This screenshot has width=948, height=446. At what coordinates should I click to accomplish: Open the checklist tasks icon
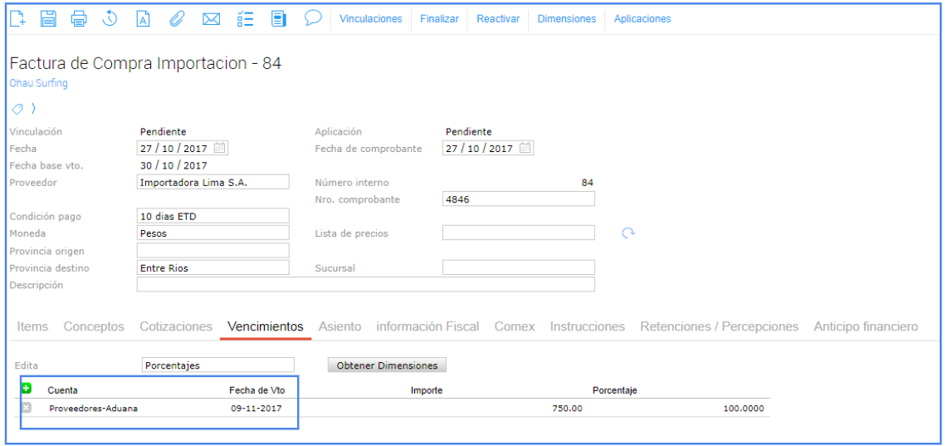coord(245,19)
